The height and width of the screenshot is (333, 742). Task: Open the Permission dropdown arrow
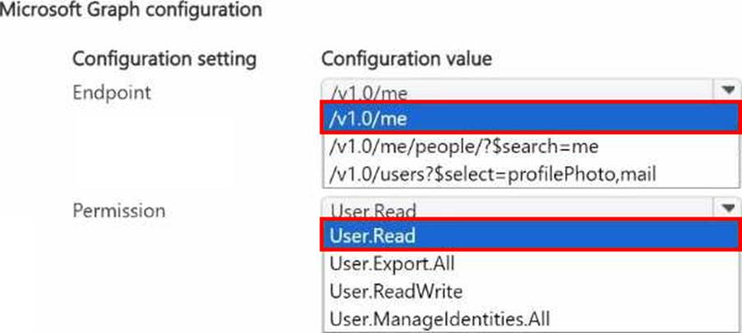[x=726, y=209]
